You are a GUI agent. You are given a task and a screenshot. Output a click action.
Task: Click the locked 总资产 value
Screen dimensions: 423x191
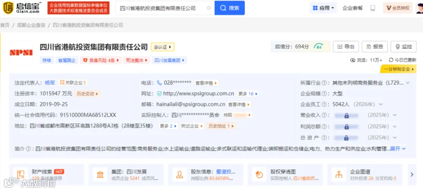tap(346, 138)
